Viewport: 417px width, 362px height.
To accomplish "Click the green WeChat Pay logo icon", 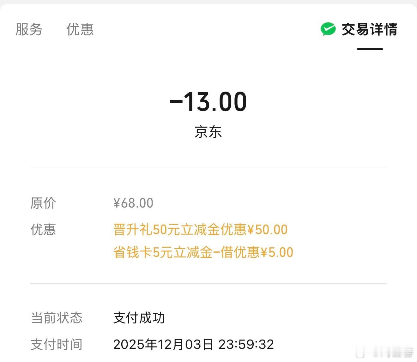I will [x=328, y=29].
